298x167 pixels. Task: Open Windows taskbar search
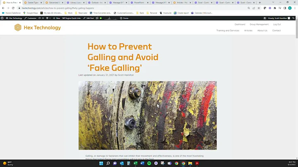108,163
